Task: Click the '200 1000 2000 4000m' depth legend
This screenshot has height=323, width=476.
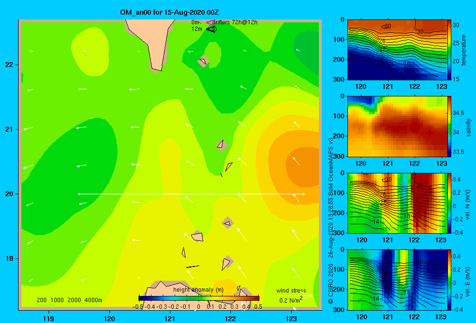Action: [x=69, y=300]
